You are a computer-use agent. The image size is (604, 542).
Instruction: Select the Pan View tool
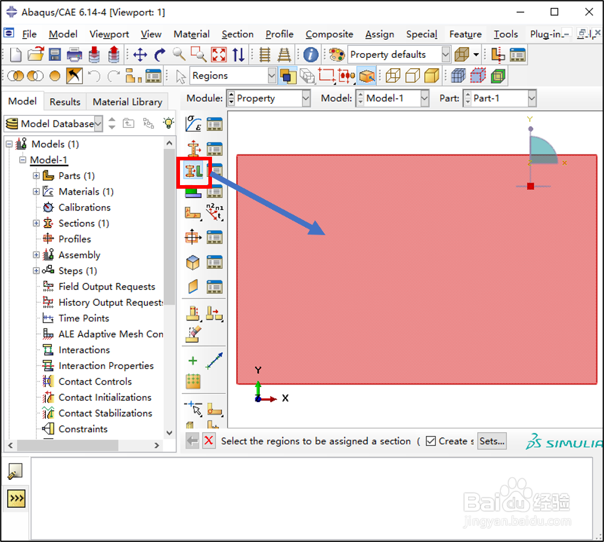140,55
